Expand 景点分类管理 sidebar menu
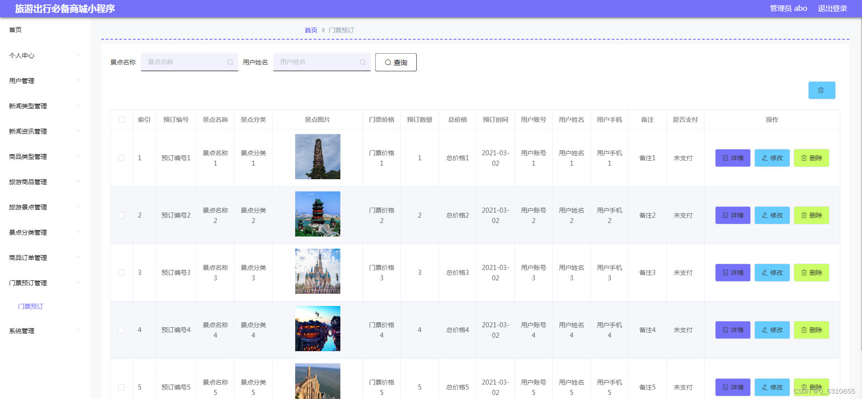 (x=45, y=232)
